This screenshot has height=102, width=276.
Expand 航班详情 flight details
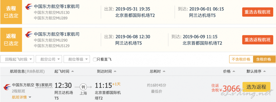click(22, 97)
